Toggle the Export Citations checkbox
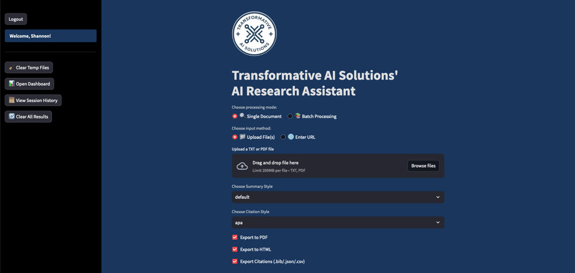The image size is (575, 273). tap(235, 261)
